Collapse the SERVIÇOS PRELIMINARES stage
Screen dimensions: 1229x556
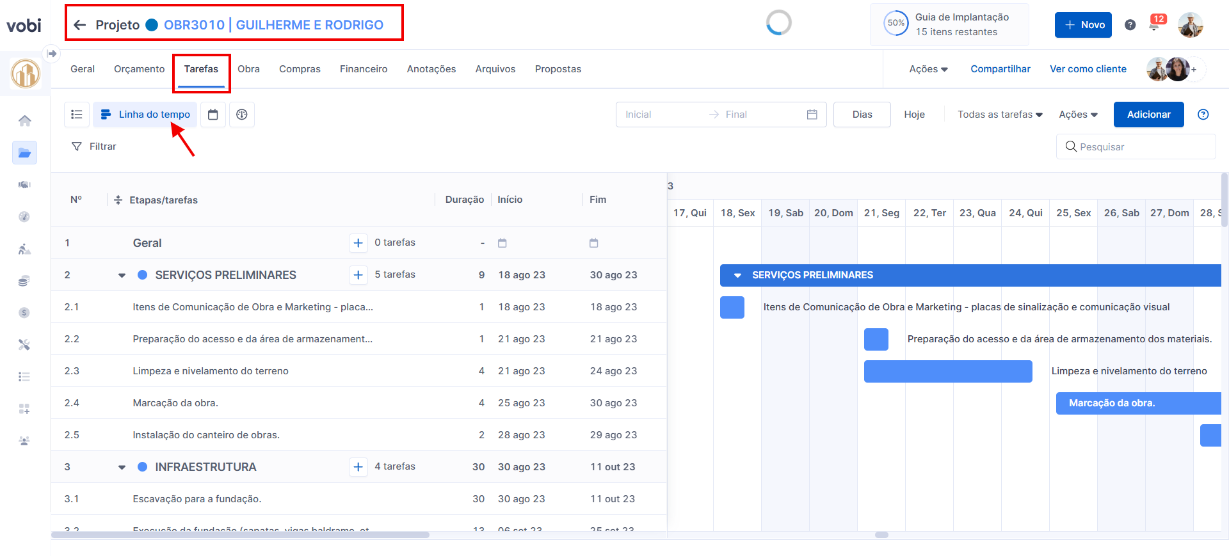(122, 276)
